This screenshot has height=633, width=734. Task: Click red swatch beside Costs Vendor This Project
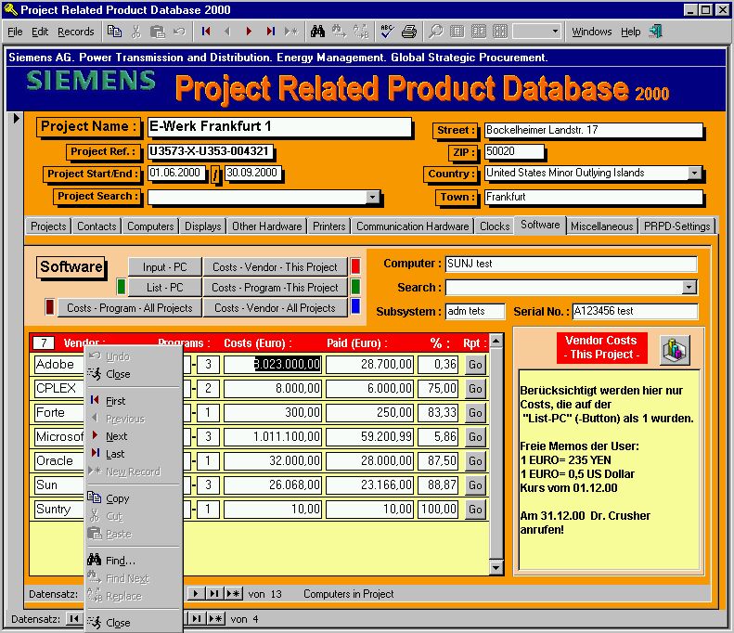(x=355, y=266)
